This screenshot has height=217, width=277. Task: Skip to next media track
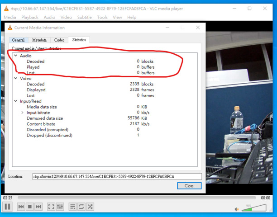[x=39, y=207]
